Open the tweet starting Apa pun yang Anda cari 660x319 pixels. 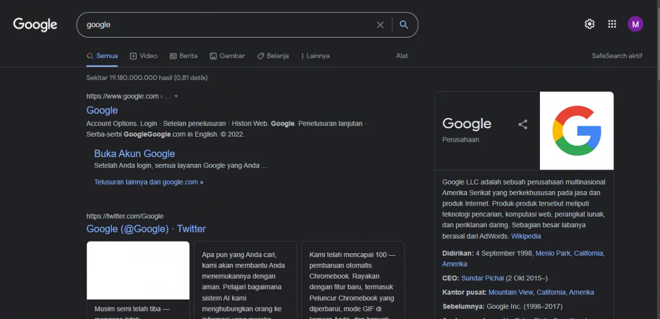(x=245, y=280)
